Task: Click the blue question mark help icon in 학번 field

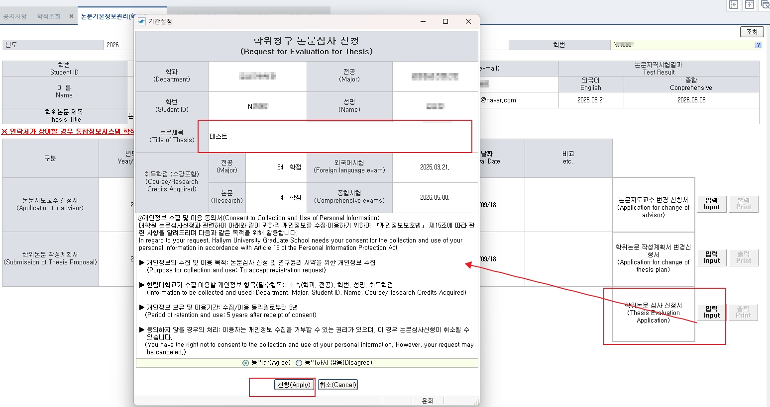Action: (758, 45)
